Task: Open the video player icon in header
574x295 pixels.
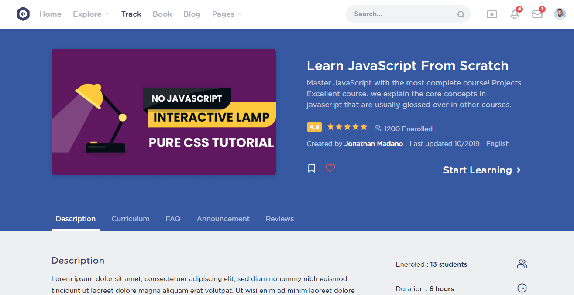Action: pyautogui.click(x=492, y=14)
